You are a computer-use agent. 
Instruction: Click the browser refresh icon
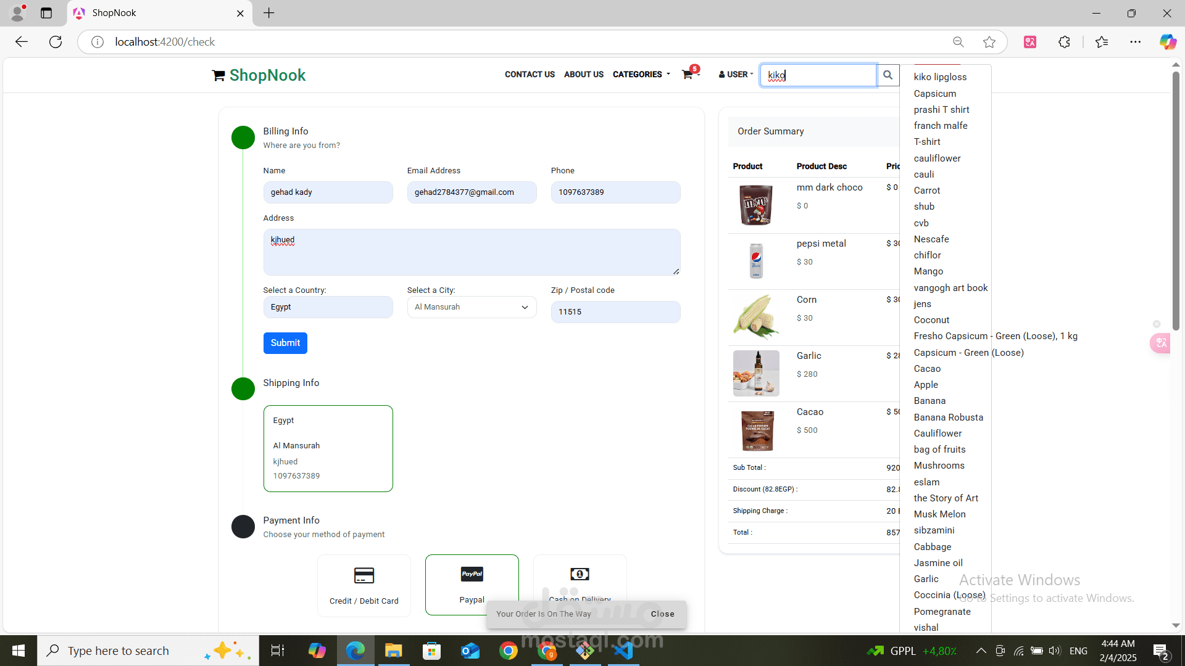pyautogui.click(x=56, y=42)
